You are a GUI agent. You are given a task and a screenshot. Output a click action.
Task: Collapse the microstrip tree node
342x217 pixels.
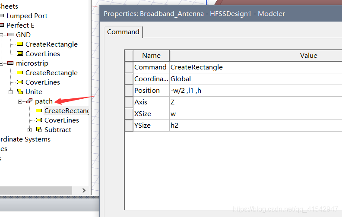coord(1,63)
